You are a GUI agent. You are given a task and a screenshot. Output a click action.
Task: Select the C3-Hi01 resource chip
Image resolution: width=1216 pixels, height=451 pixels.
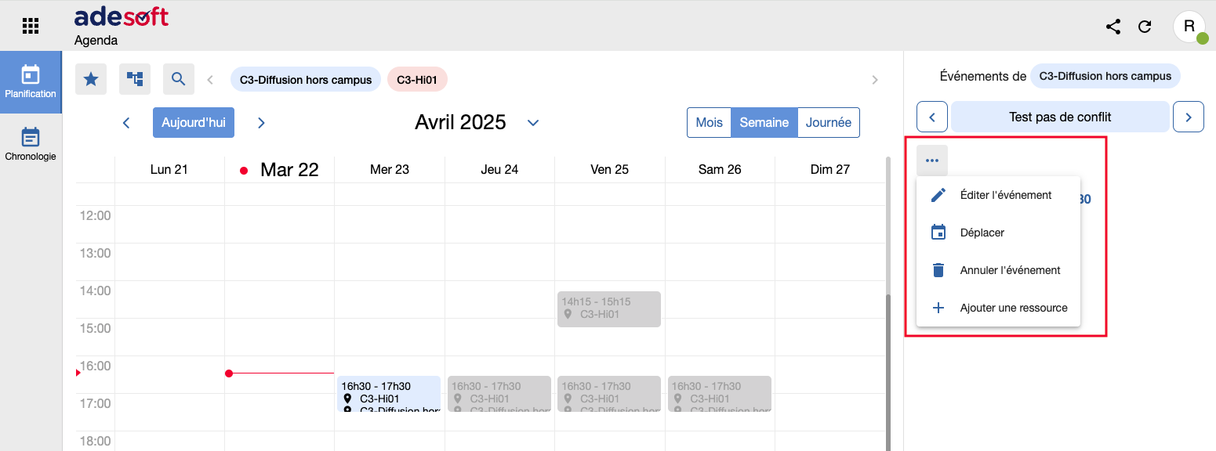pos(417,79)
